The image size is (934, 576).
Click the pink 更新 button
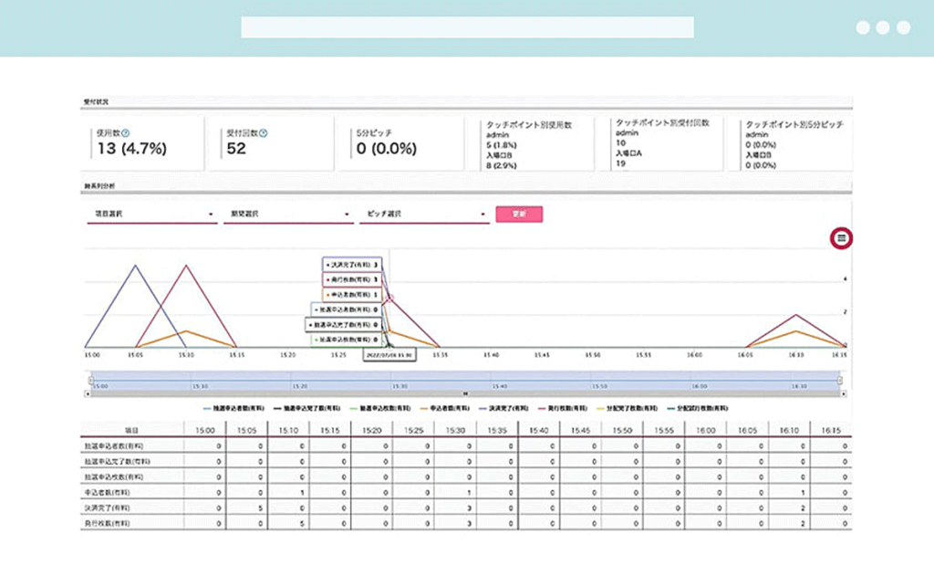click(x=519, y=215)
